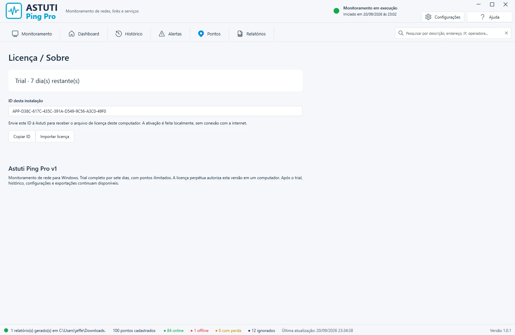
Task: Click the ID desta instalação label
Action: [x=26, y=101]
